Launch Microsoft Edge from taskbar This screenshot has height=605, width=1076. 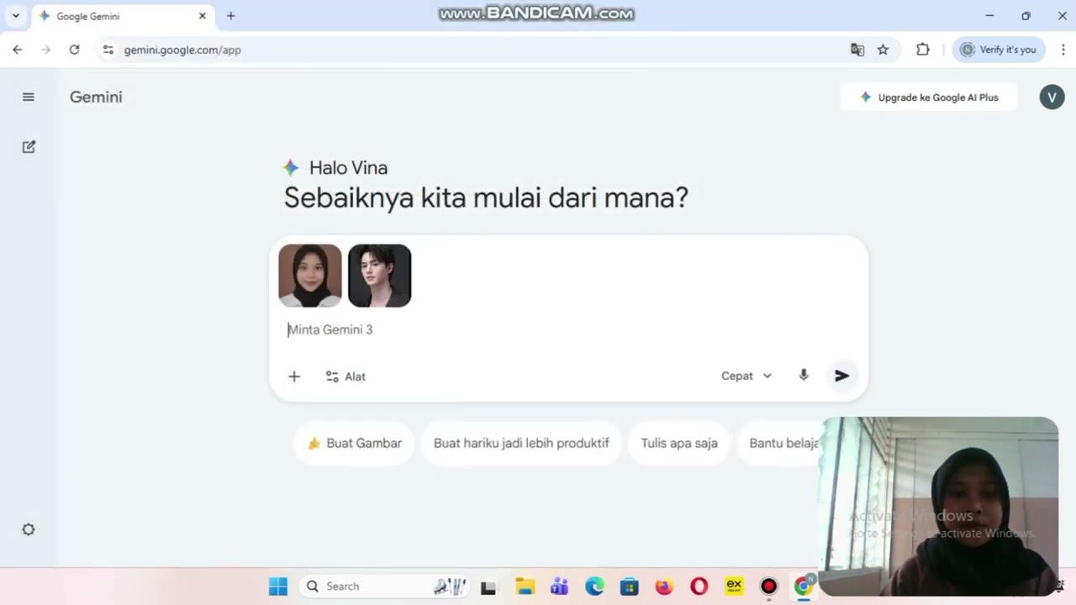coord(594,586)
